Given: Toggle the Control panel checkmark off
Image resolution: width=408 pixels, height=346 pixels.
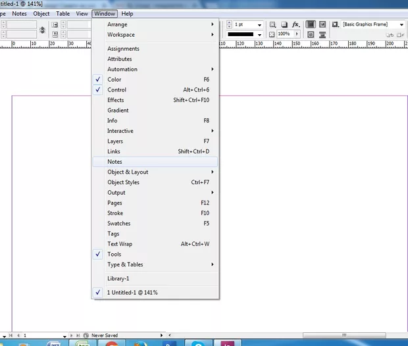Looking at the screenshot, I should (116, 90).
